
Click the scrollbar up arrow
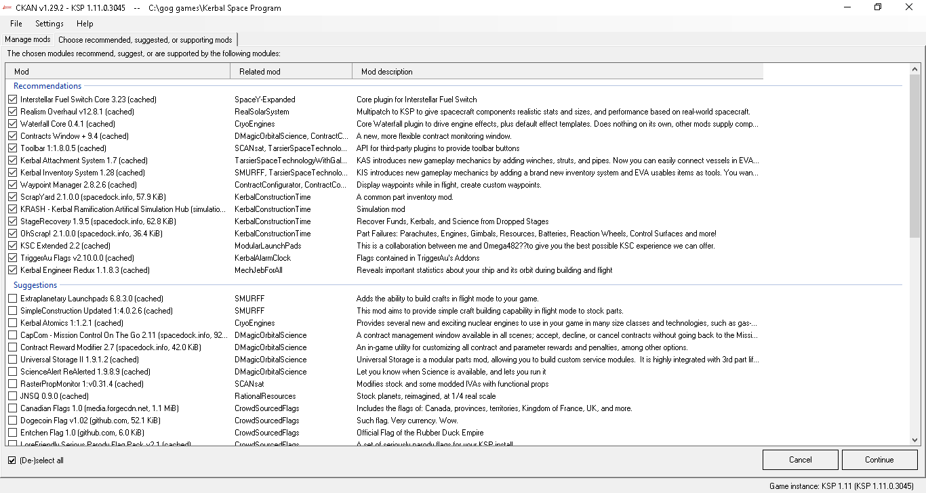(915, 69)
